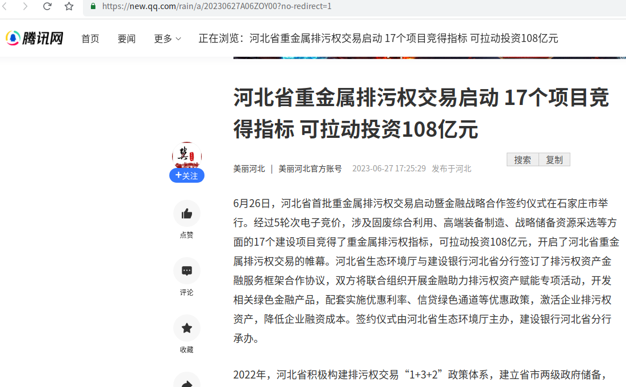The image size is (626, 387).
Task: Open the 美丽河北 author link
Action: (x=249, y=169)
